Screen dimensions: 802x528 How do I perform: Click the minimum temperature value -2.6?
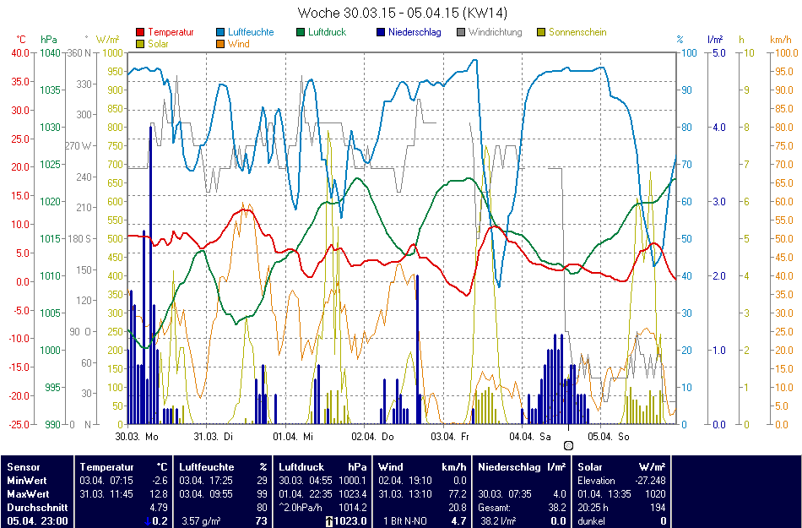coord(160,481)
